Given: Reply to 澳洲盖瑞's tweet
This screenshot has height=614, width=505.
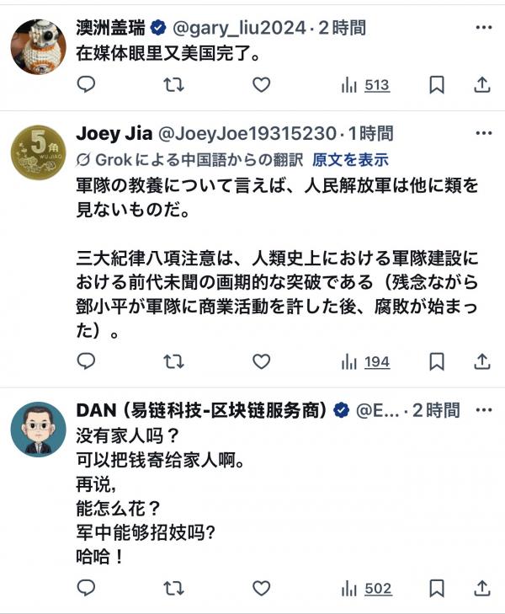Looking at the screenshot, I should pyautogui.click(x=87, y=84).
